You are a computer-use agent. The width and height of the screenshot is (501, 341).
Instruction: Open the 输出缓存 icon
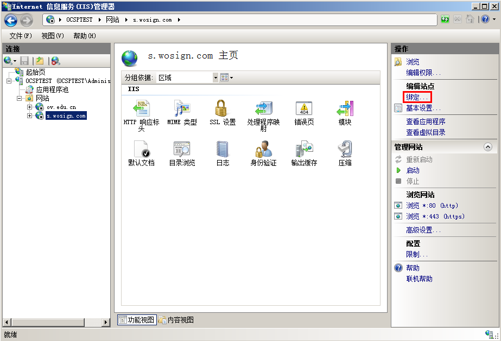pyautogui.click(x=304, y=150)
